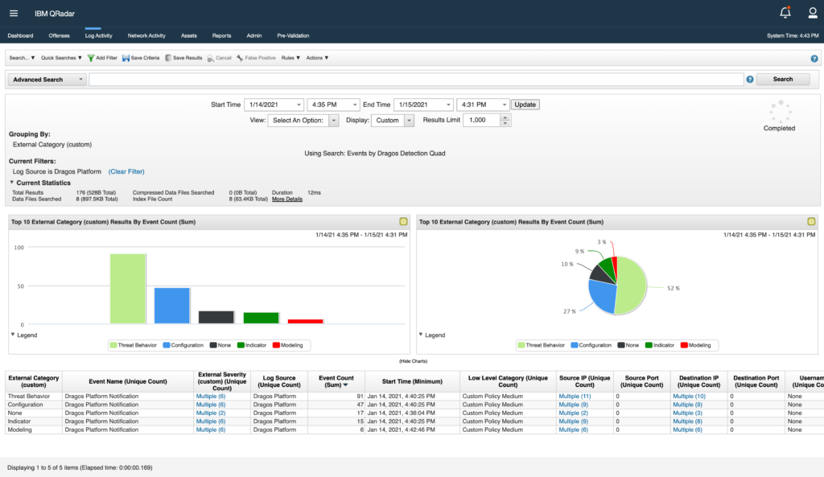The image size is (824, 477).
Task: Open the Assets tab
Action: (x=188, y=35)
